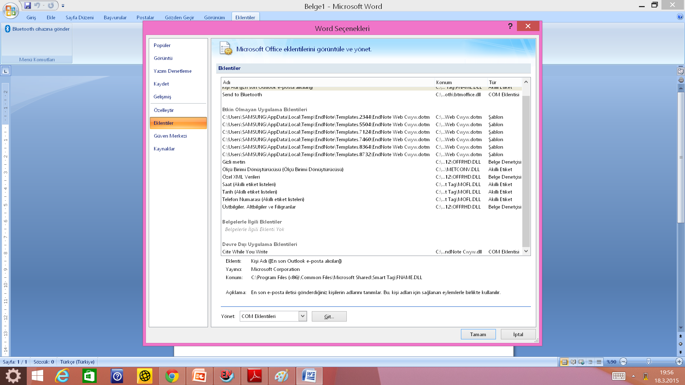This screenshot has width=685, height=385.
Task: Select 'Cite While You Write' add-in row
Action: (x=371, y=252)
